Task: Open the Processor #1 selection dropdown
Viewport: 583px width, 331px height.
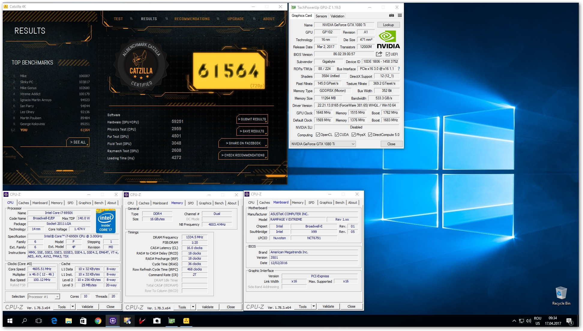Action: [x=44, y=296]
